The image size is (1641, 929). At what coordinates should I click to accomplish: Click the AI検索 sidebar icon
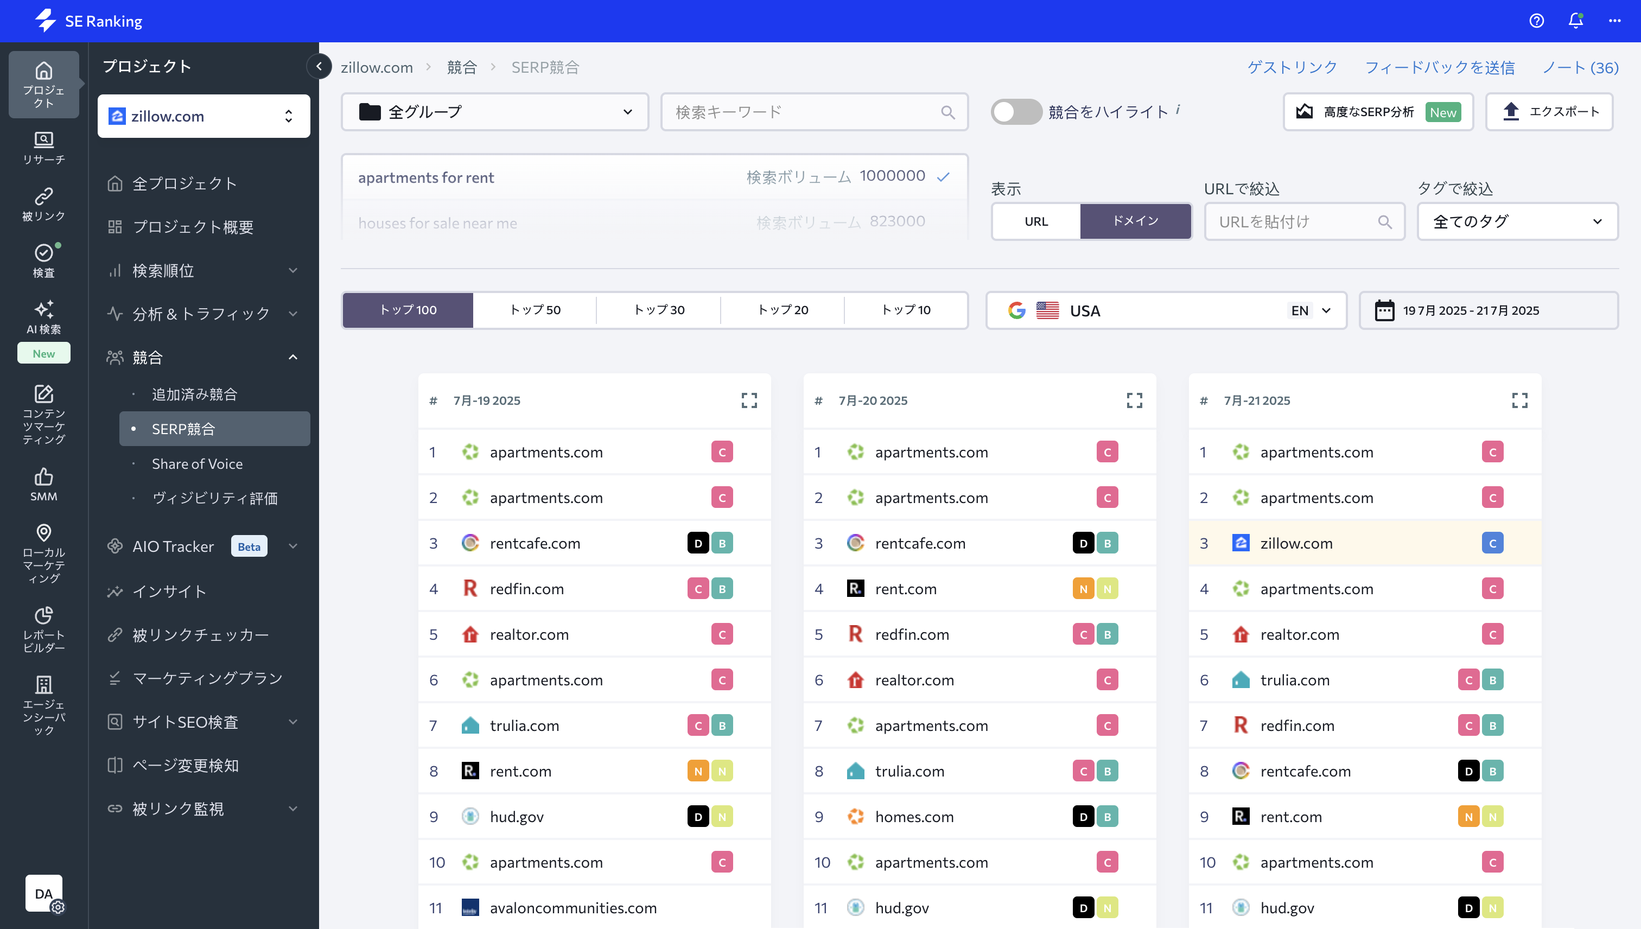point(43,317)
